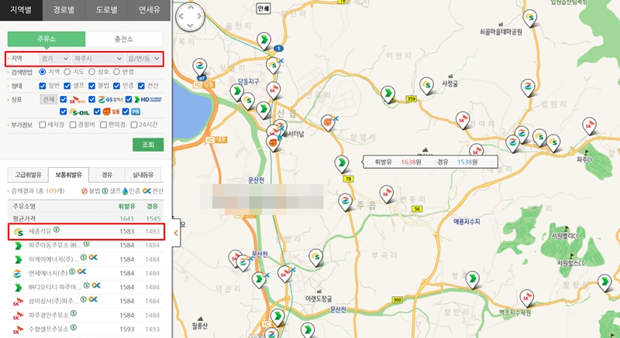Pan the map up with the arrow
Image resolution: width=620 pixels, height=338 pixels.
coord(191,7)
